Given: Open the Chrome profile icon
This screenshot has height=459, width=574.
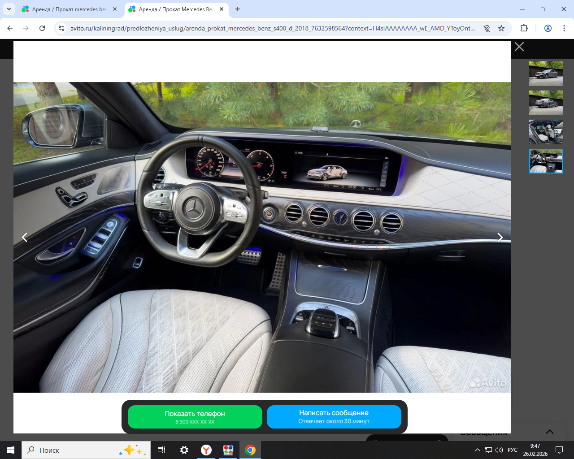Looking at the screenshot, I should click(548, 28).
